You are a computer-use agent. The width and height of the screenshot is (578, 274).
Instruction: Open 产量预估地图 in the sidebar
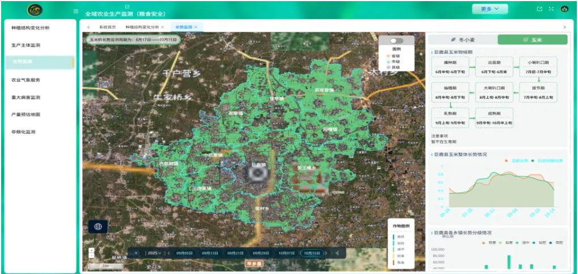26,115
